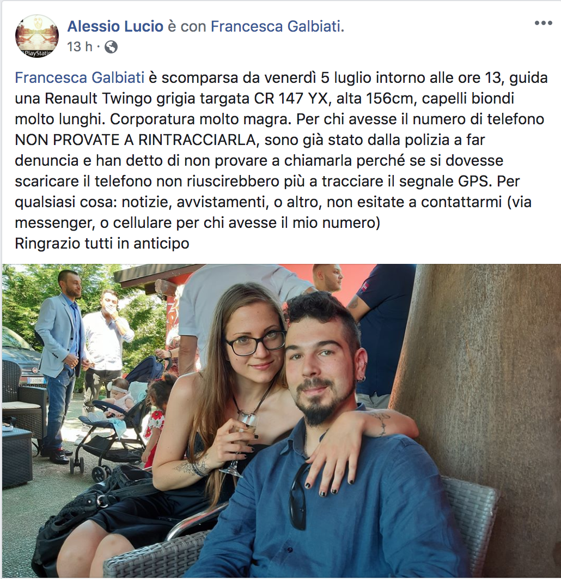Follow Francesca Galbiati link starting the post text
561x579 pixels.
[80, 77]
